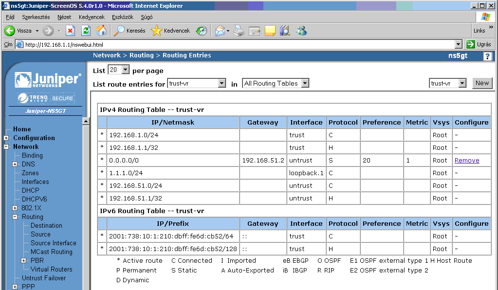Viewport: 498px width, 290px height.
Task: Open the Keresés search tool
Action: tap(129, 31)
